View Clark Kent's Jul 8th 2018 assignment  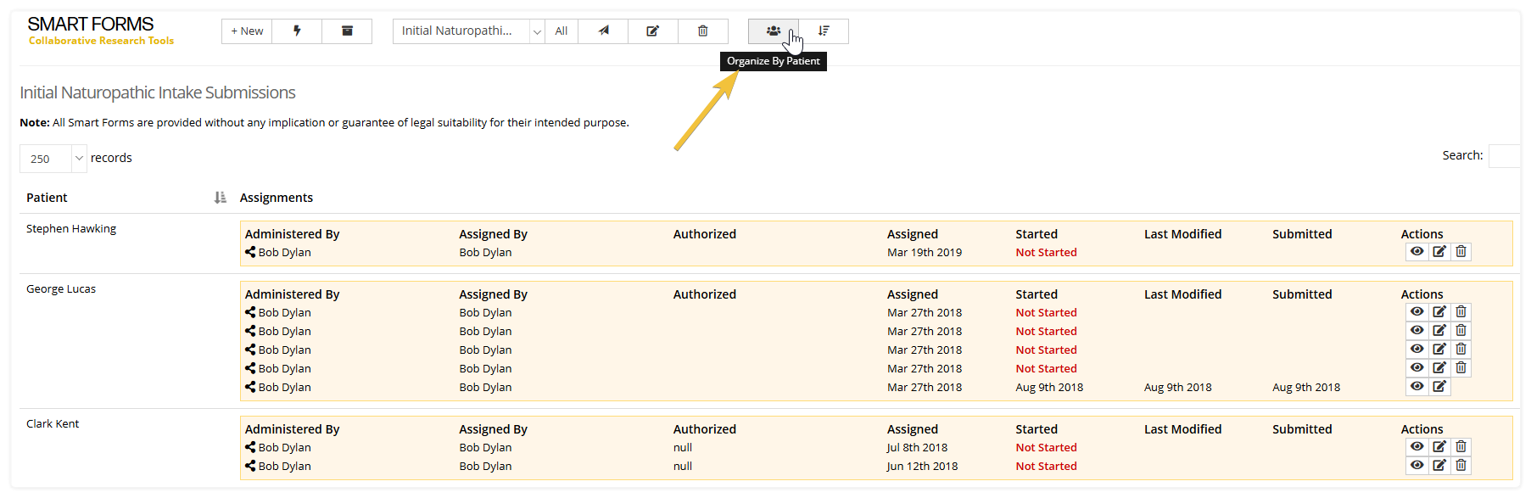click(1416, 447)
